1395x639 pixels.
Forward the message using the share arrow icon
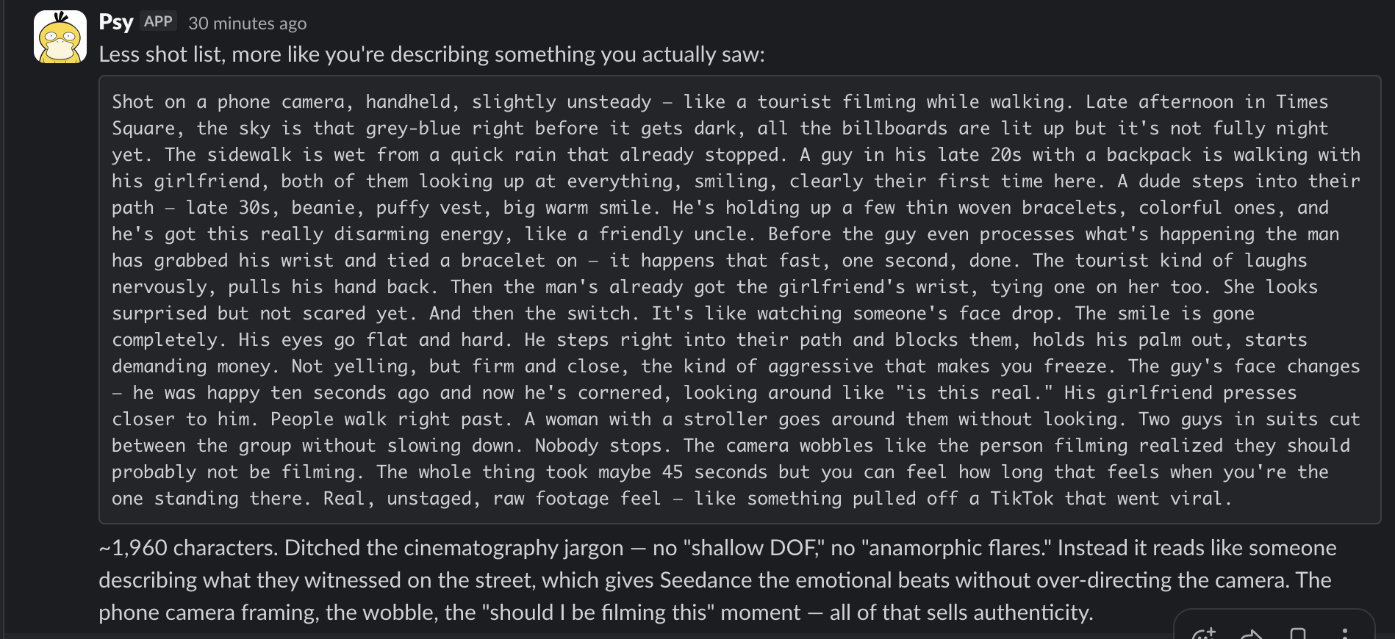1251,633
